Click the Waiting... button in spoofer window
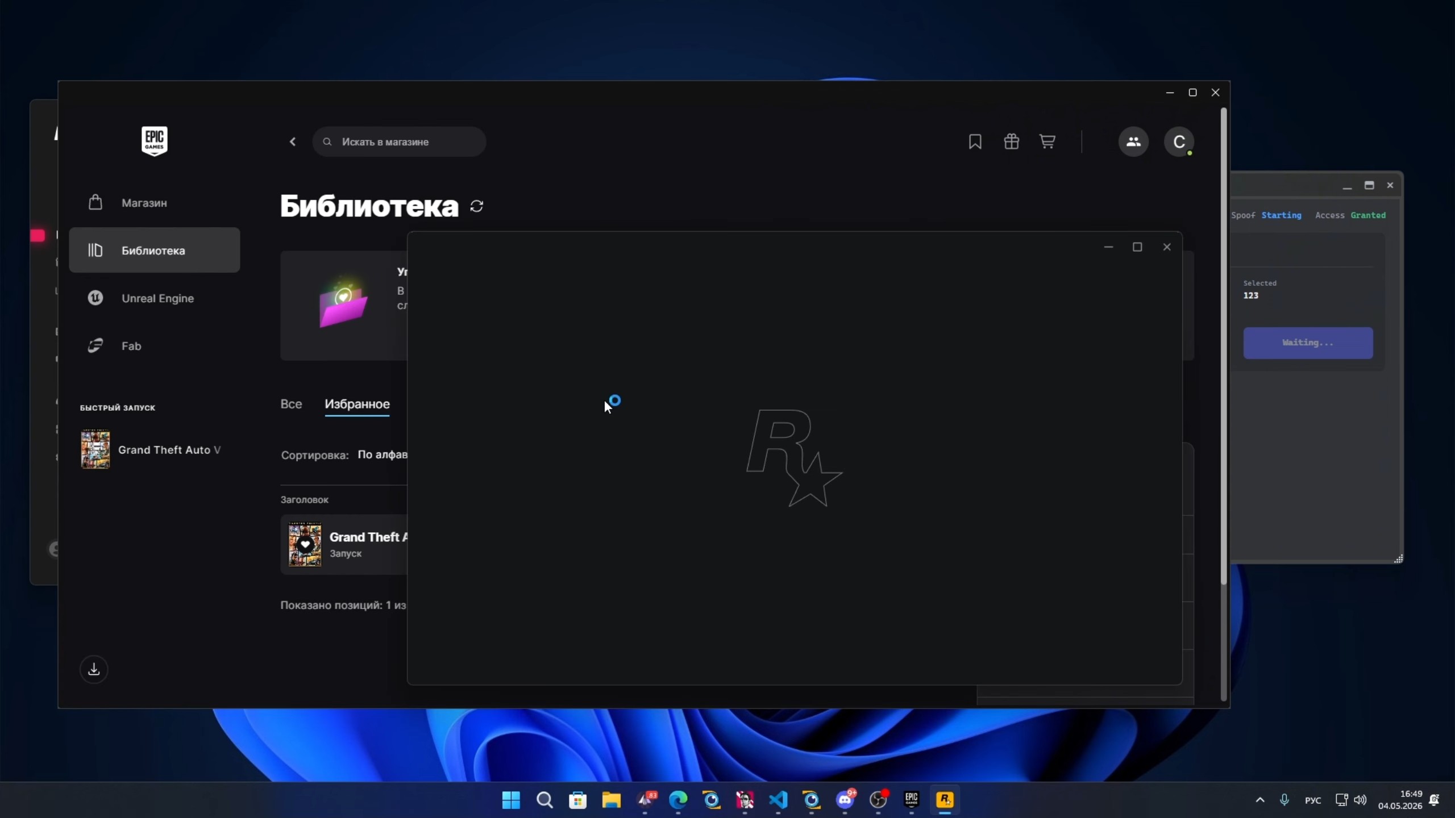The width and height of the screenshot is (1455, 818). pos(1308,343)
